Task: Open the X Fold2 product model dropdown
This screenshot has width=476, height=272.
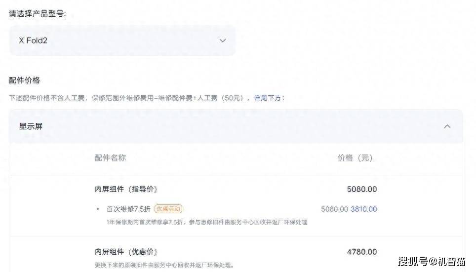Action: pyautogui.click(x=122, y=40)
